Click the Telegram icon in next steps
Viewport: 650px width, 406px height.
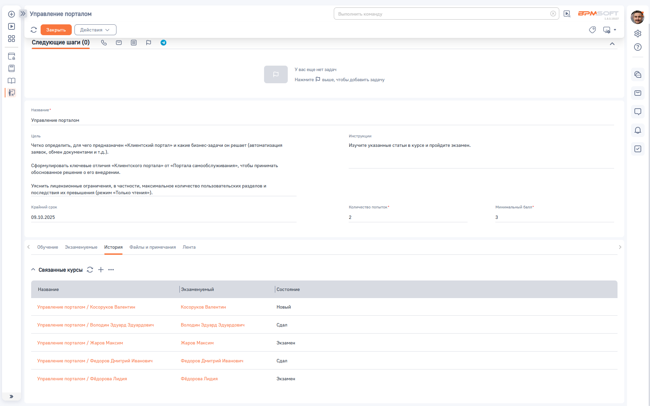[x=164, y=43]
